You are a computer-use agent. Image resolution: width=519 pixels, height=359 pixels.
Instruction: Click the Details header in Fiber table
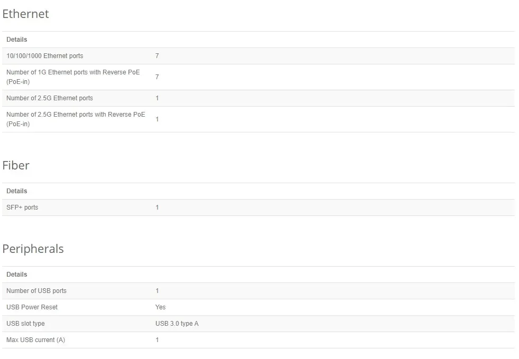tap(17, 191)
